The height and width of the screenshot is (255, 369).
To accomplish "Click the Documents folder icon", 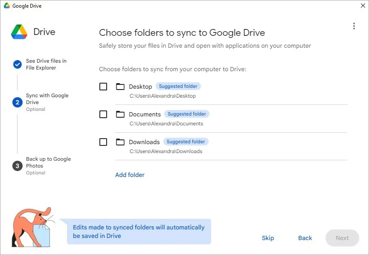I will [x=120, y=114].
